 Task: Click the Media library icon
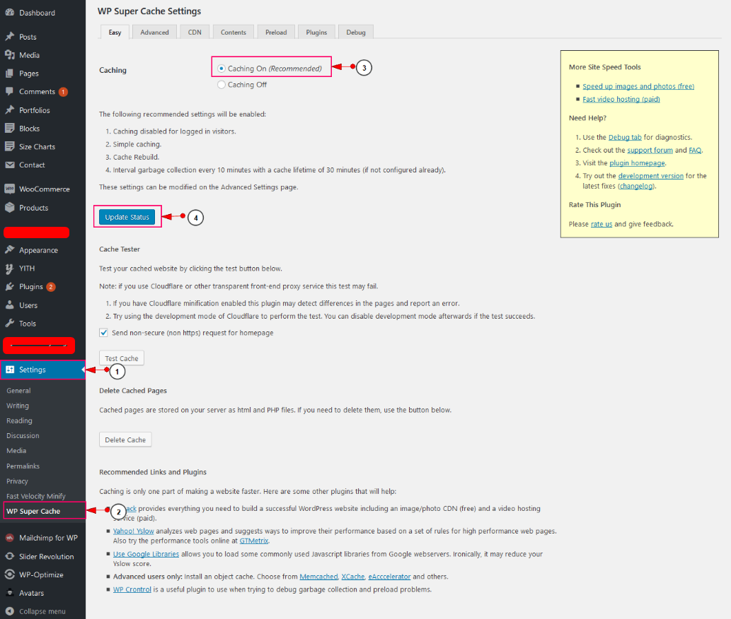(9, 55)
